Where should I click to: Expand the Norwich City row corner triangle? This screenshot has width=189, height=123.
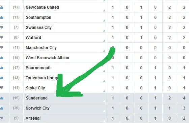tap(104, 111)
